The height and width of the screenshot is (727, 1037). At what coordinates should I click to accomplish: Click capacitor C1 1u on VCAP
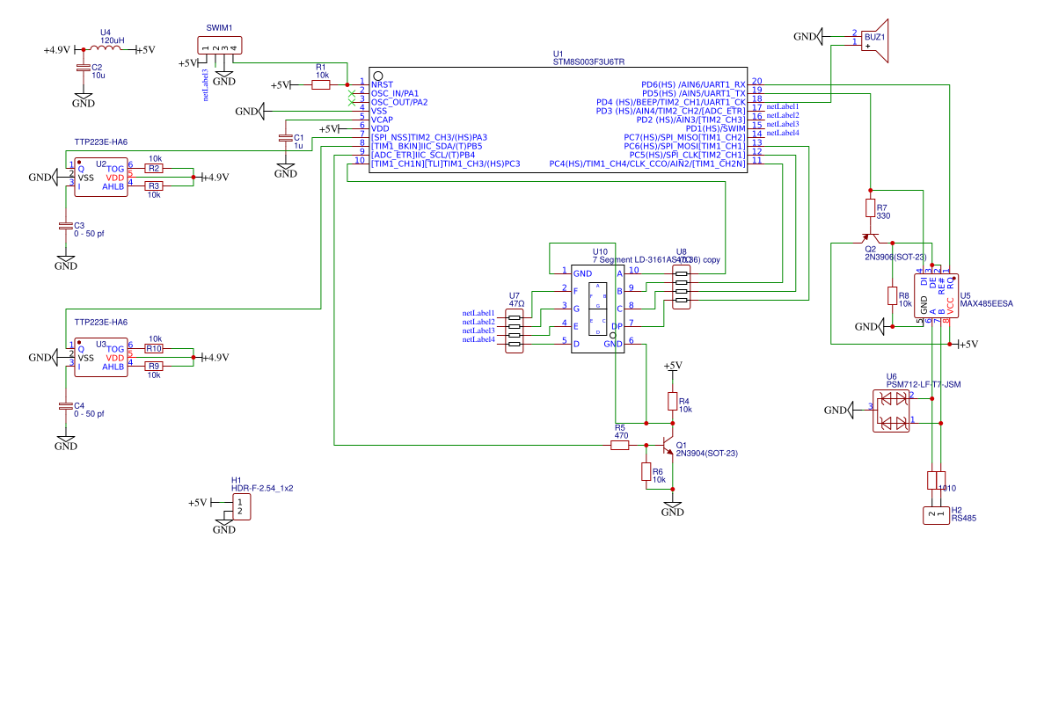[x=286, y=137]
